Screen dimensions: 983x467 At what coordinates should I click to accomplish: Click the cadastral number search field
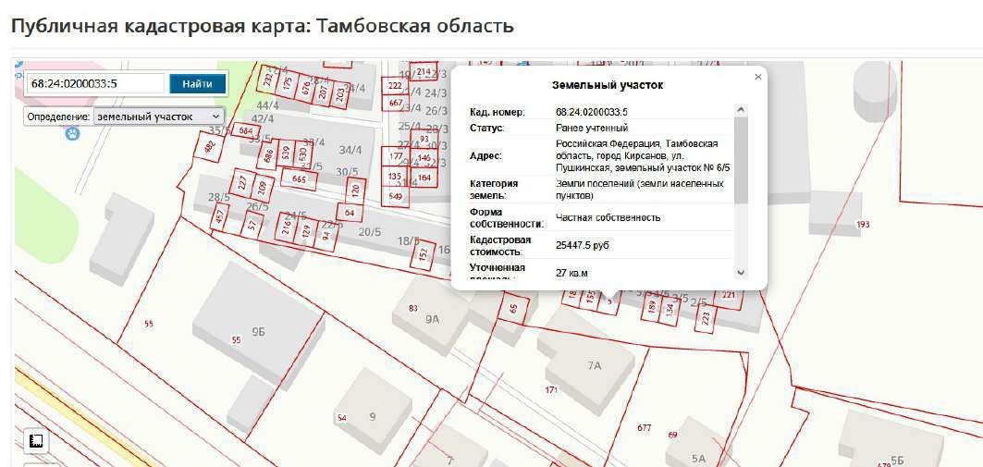pos(95,83)
